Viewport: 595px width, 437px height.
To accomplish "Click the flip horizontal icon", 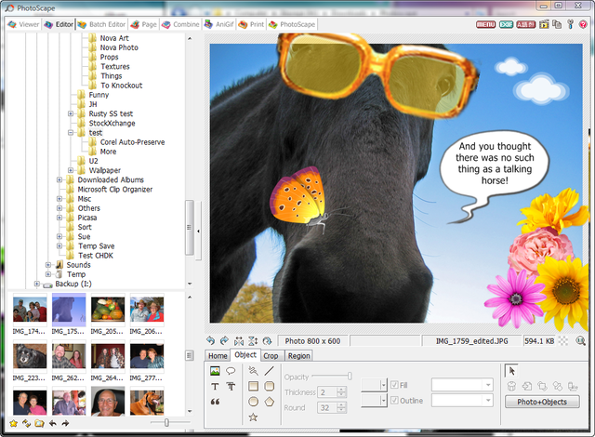I will coord(239,340).
